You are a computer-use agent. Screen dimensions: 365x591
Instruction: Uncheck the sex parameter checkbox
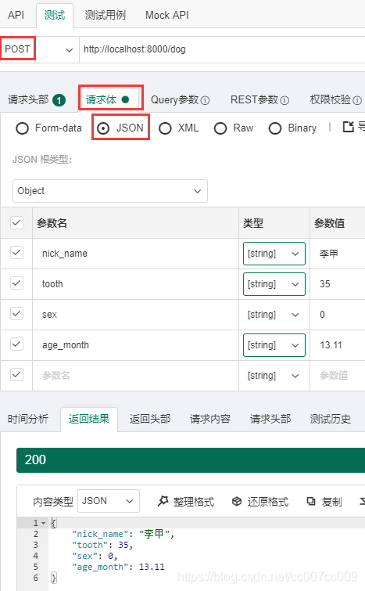(x=16, y=314)
